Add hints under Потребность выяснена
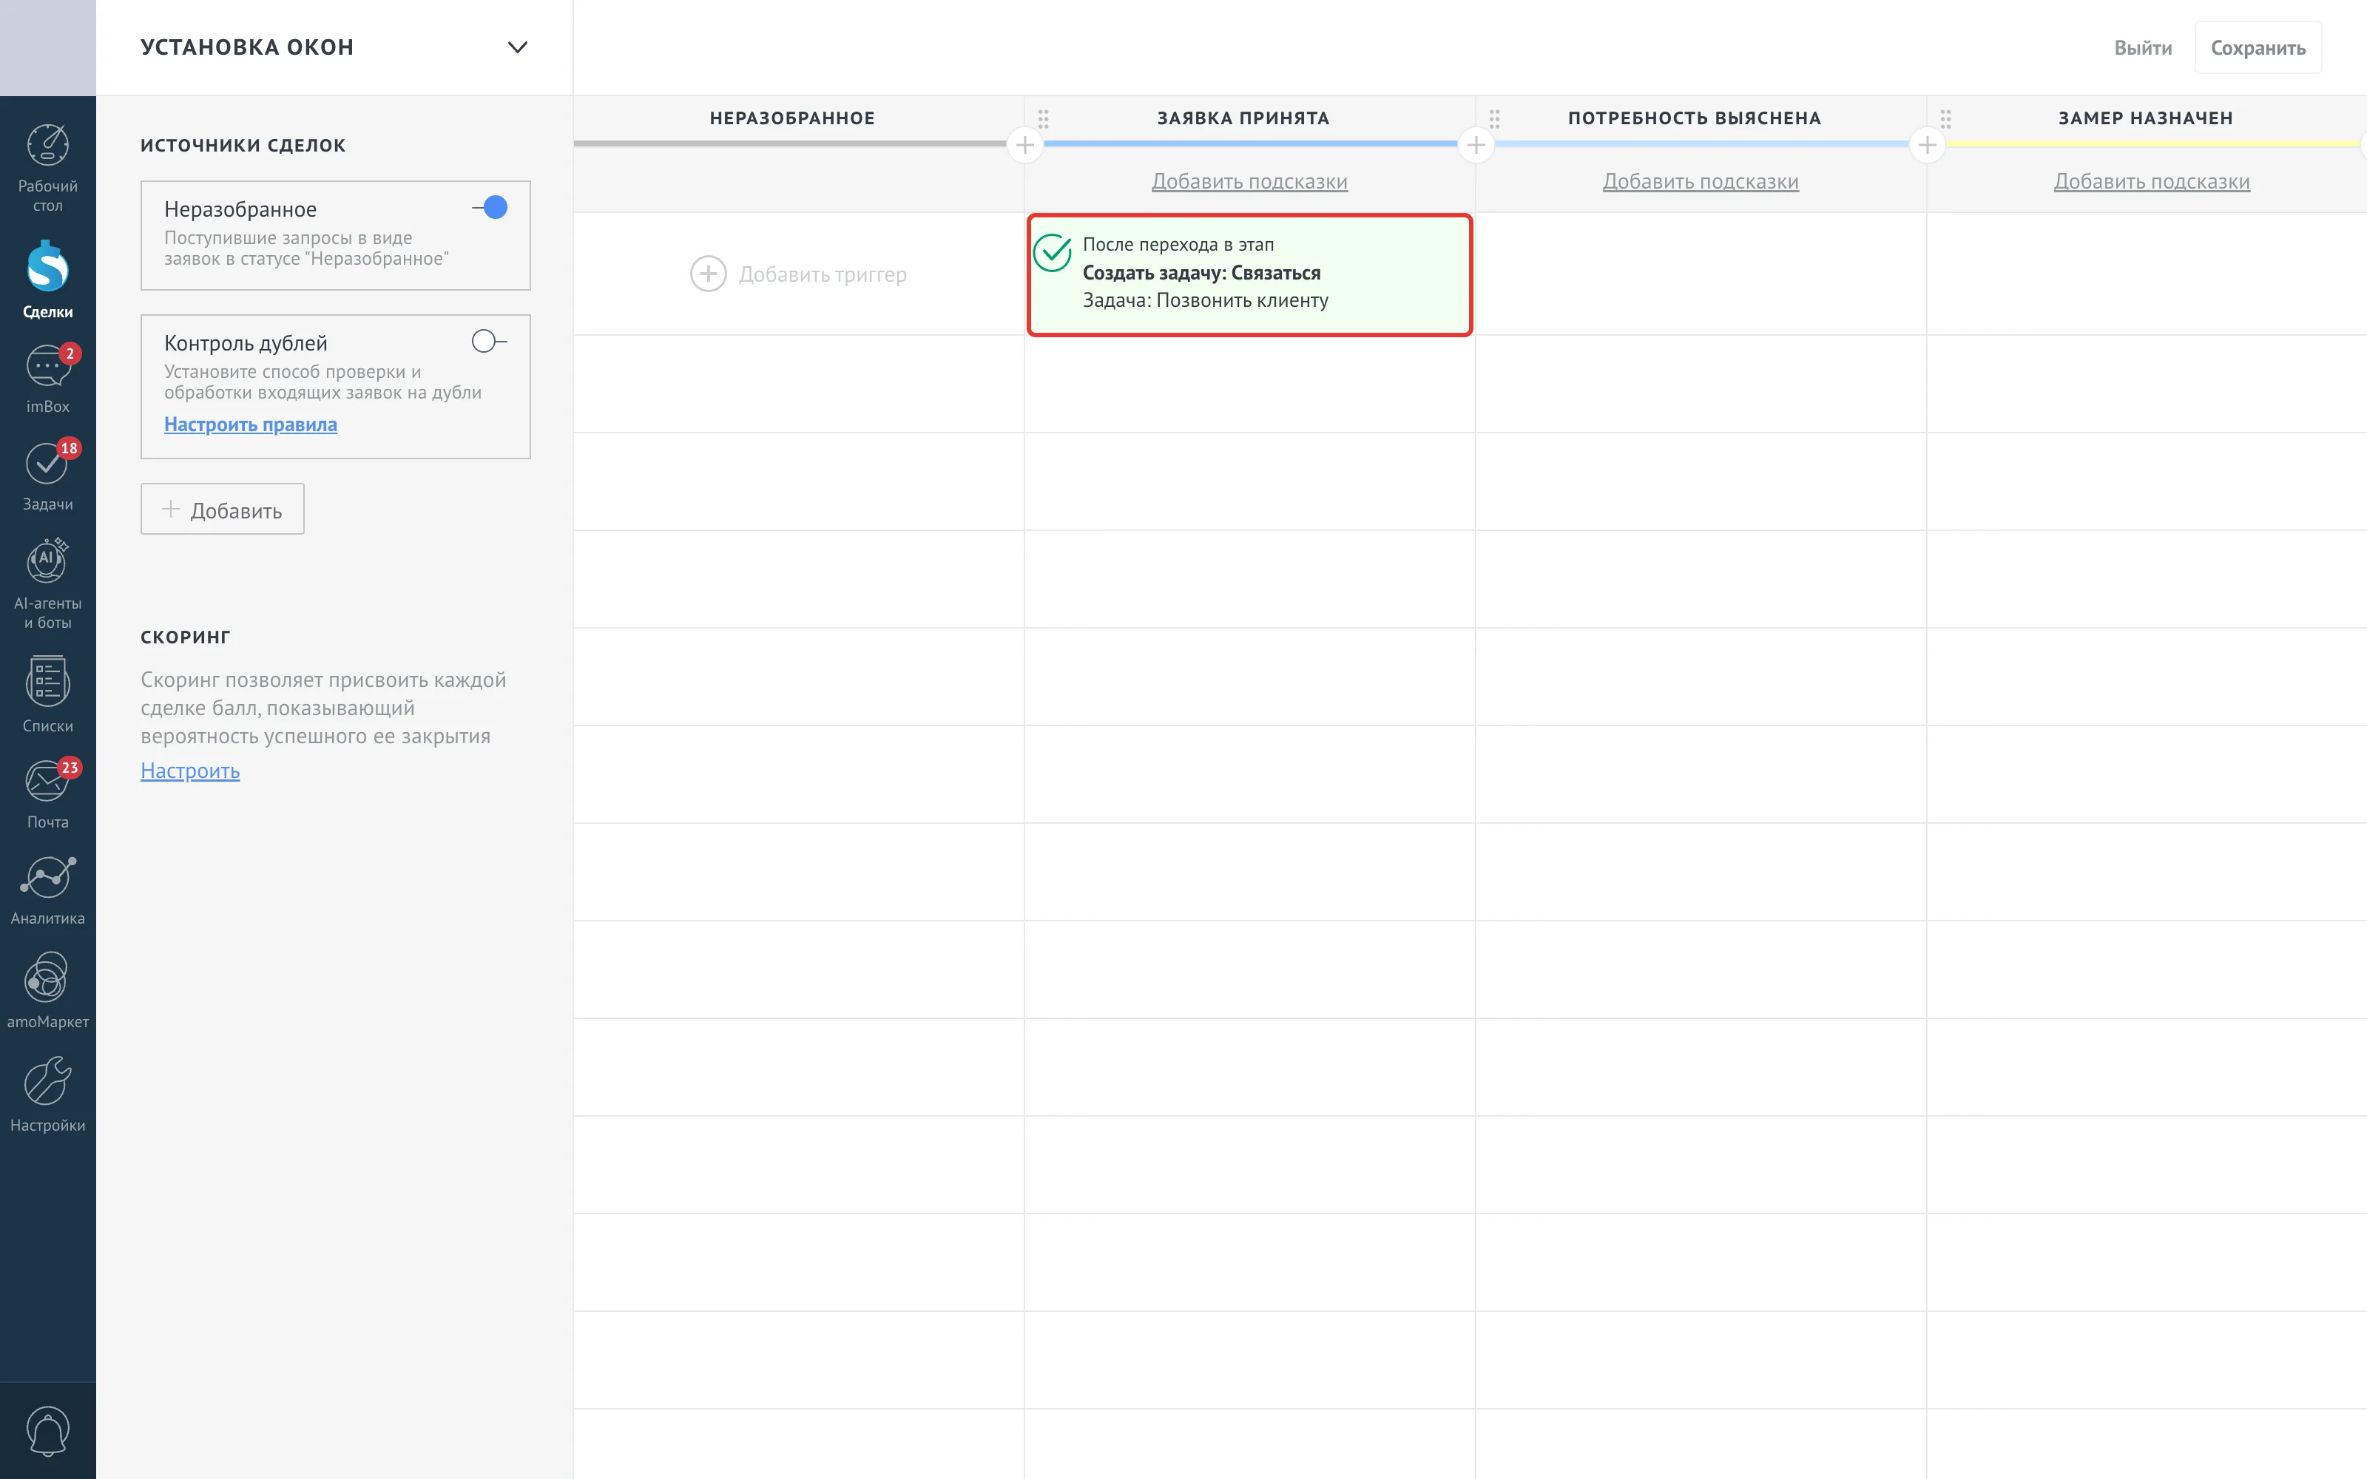Screen dimensions: 2367x1479 1700,181
